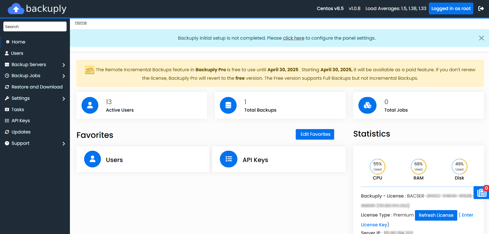The height and width of the screenshot is (234, 489).
Task: Expand the Backup Jobs submenu
Action: point(63,76)
